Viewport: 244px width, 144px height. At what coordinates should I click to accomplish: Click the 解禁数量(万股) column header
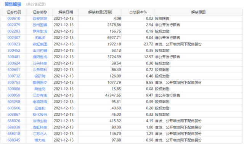click(100, 12)
